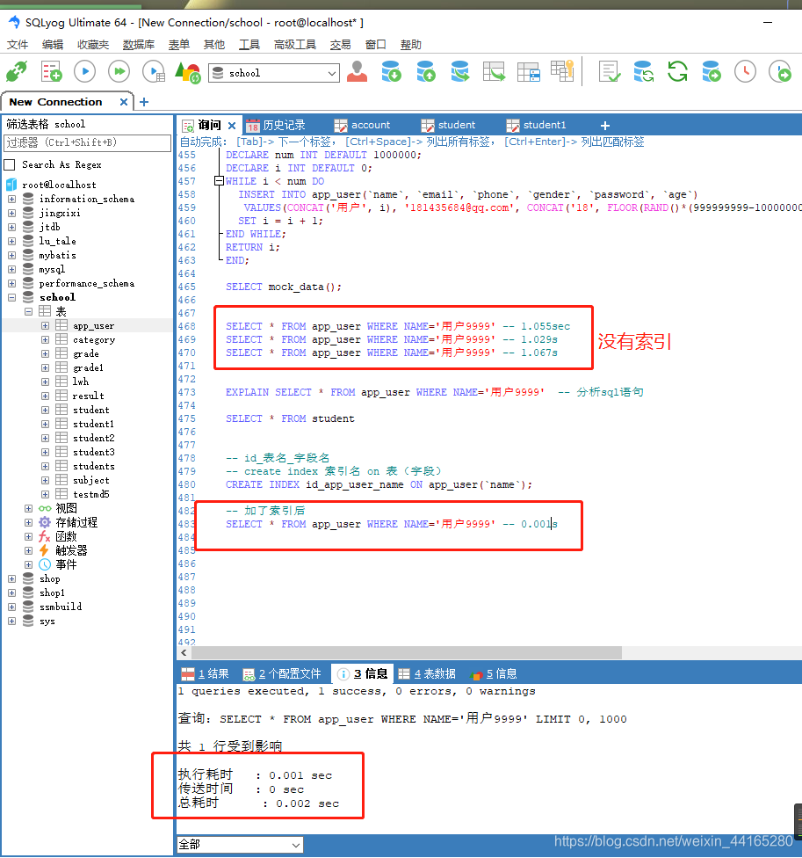Open the 高级工具 menu
802x858 pixels.
(294, 45)
